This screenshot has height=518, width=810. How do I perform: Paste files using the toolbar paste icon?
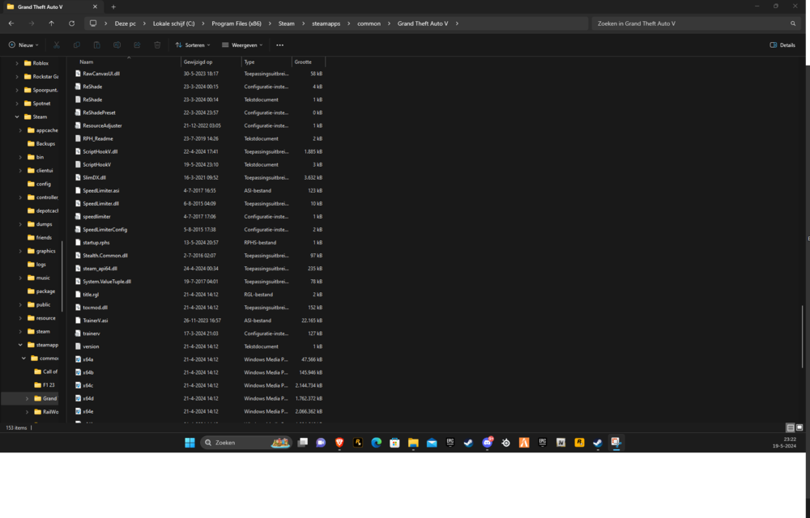coord(96,45)
